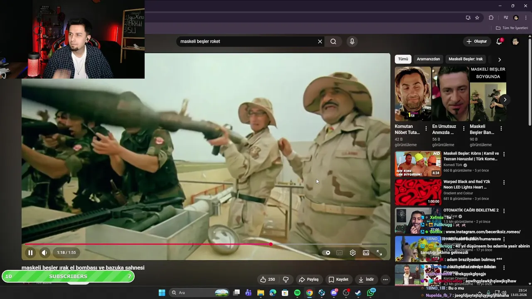Click the red progress scrubber dot

(271, 244)
